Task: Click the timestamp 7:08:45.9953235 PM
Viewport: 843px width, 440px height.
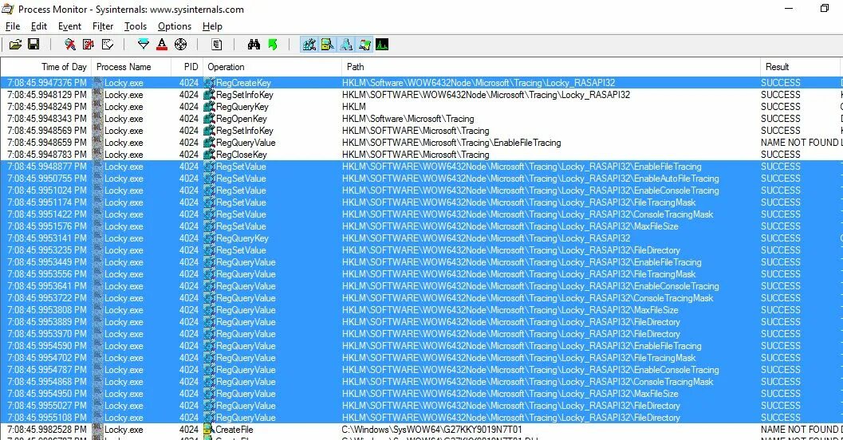Action: 47,249
